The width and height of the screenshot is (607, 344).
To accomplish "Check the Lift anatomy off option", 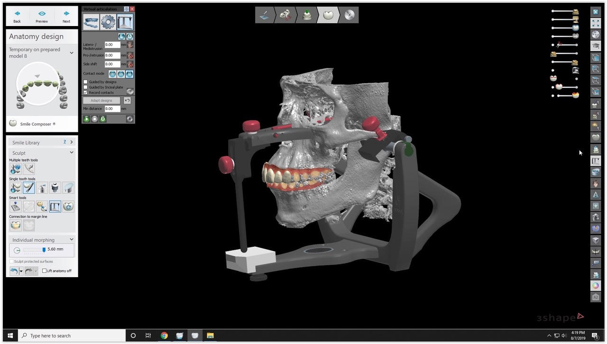I will pyautogui.click(x=45, y=271).
